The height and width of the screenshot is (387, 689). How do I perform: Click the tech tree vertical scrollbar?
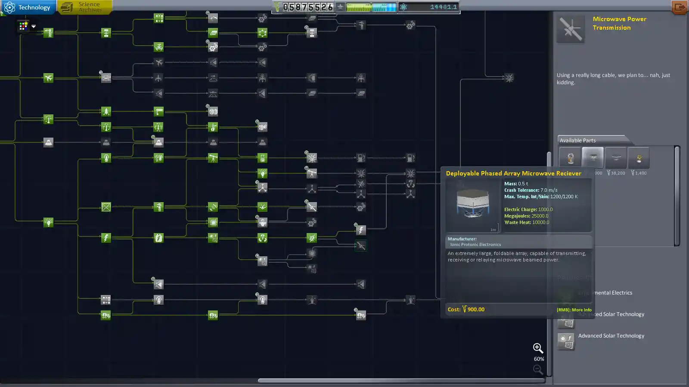[549, 264]
